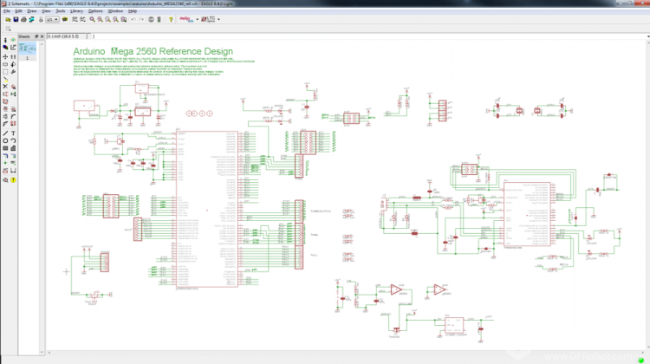This screenshot has height=364, width=650.
Task: Activate the zoom select tool
Action: pyautogui.click(x=124, y=19)
